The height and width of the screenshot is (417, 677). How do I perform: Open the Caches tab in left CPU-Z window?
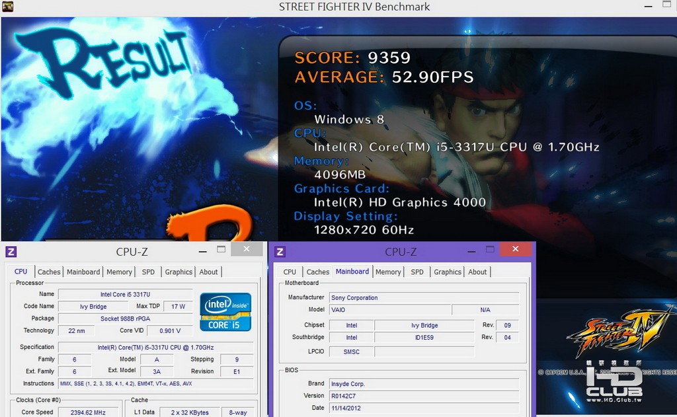click(x=49, y=272)
